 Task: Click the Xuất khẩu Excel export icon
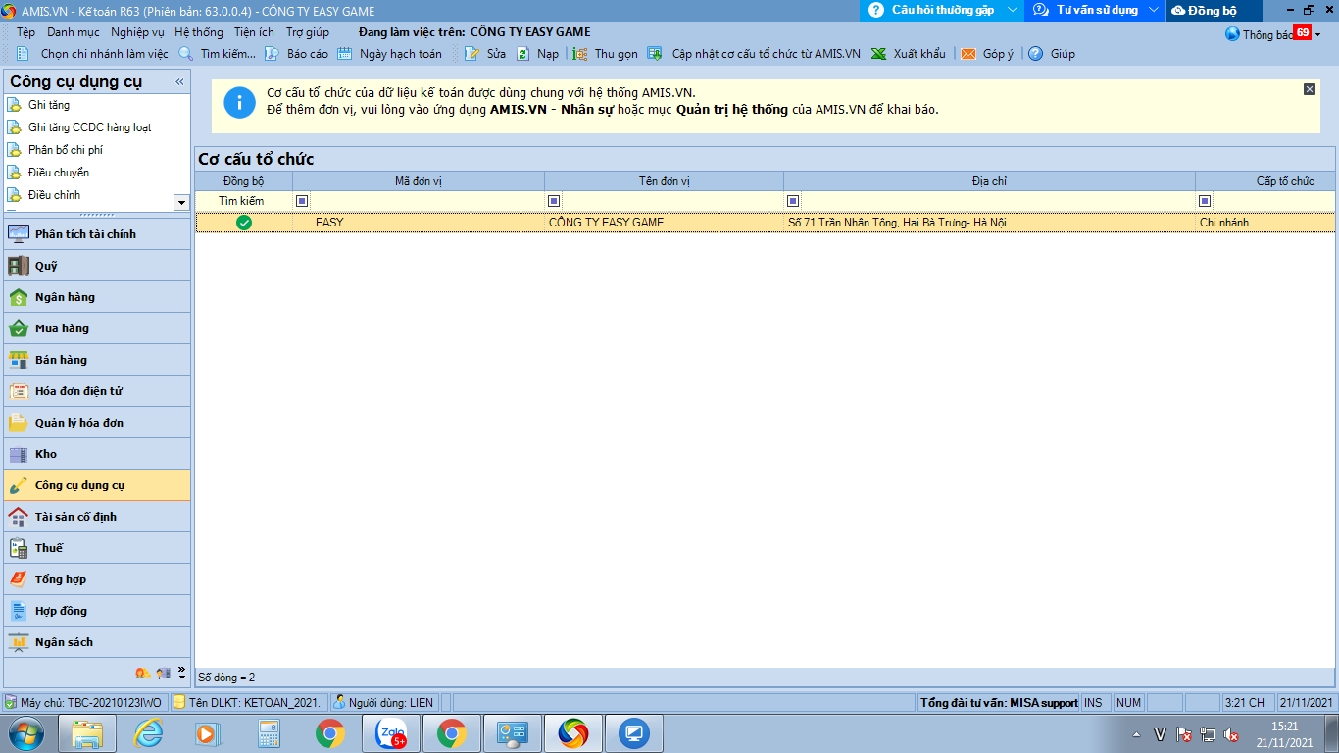coord(879,54)
